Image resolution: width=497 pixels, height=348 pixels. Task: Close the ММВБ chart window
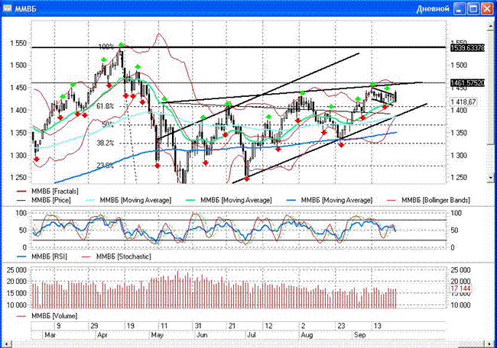pyautogui.click(x=486, y=8)
